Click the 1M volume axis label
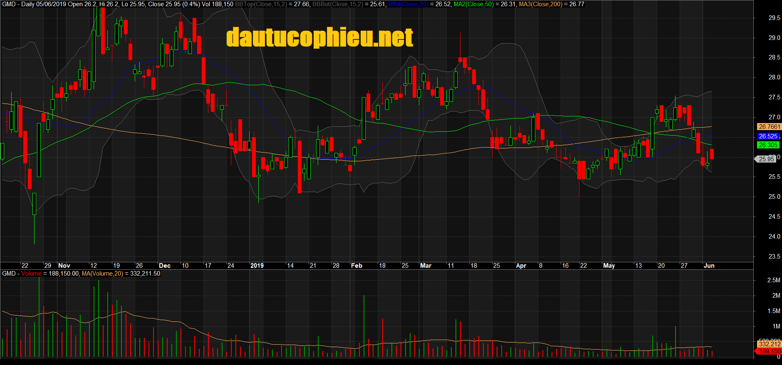Image resolution: width=782 pixels, height=365 pixels. (776, 326)
